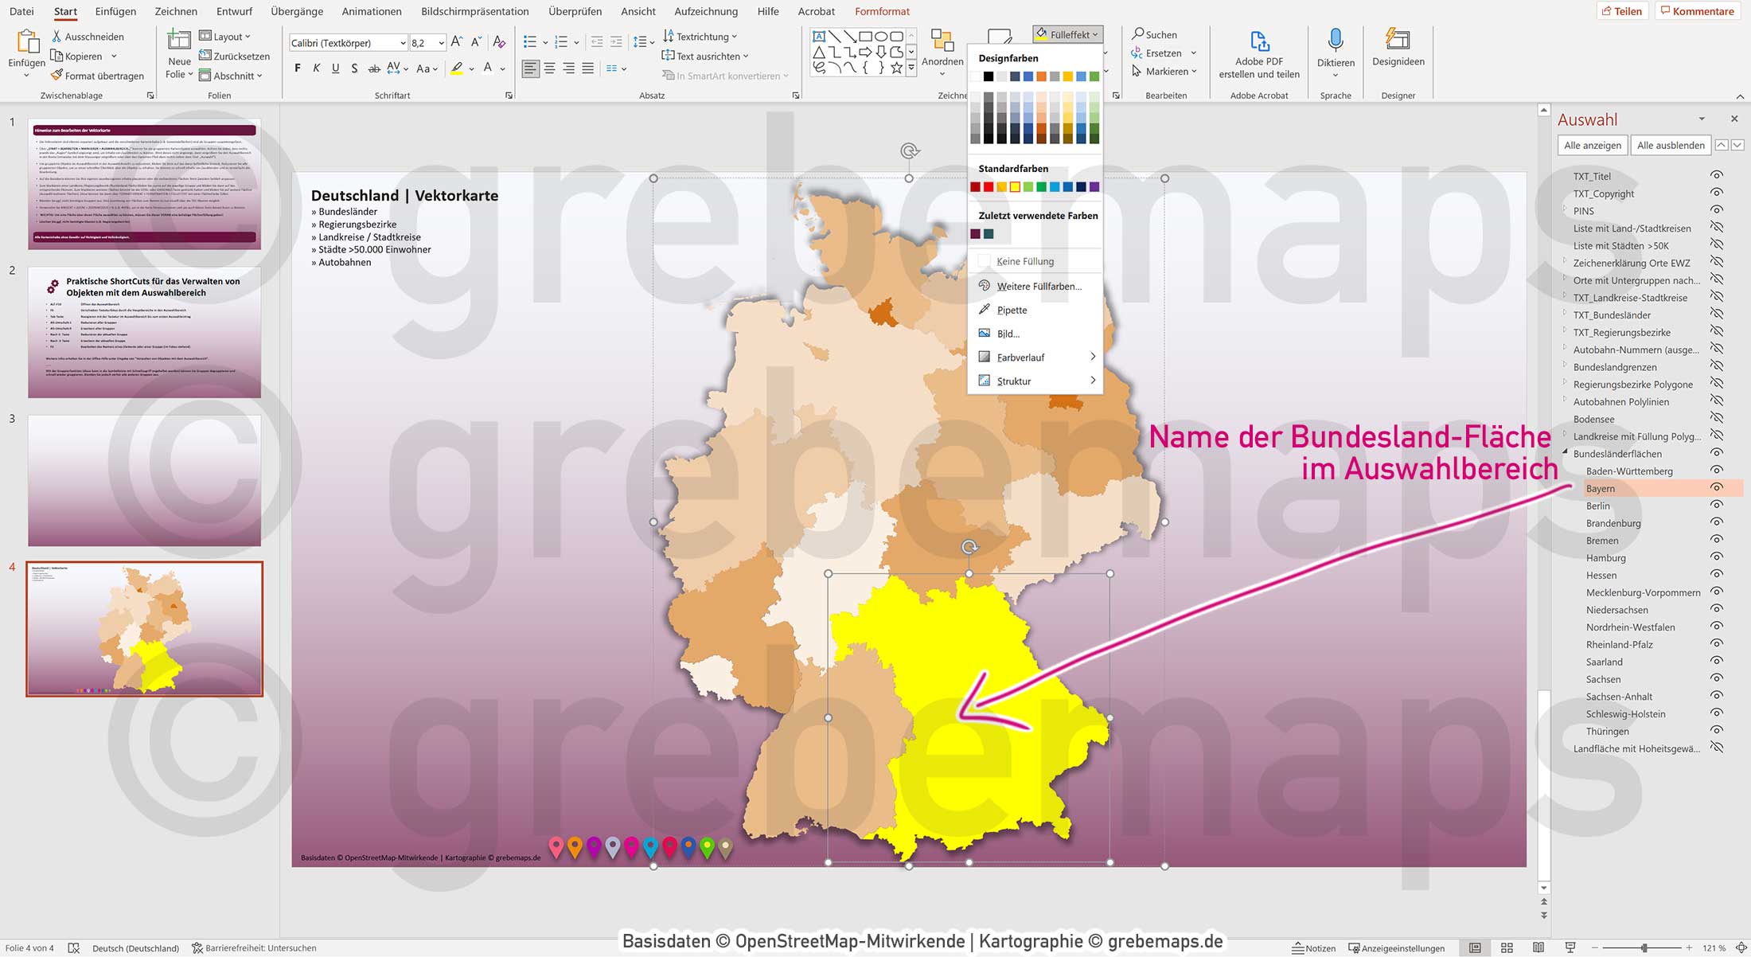Viewport: 1751px width, 957px height.
Task: Pick the yellow standard color swatch
Action: (1014, 186)
